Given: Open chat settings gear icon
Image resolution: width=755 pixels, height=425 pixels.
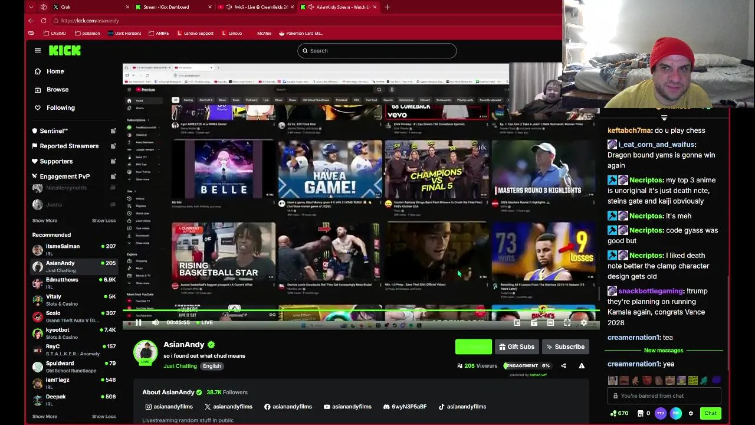Looking at the screenshot, I should (691, 413).
